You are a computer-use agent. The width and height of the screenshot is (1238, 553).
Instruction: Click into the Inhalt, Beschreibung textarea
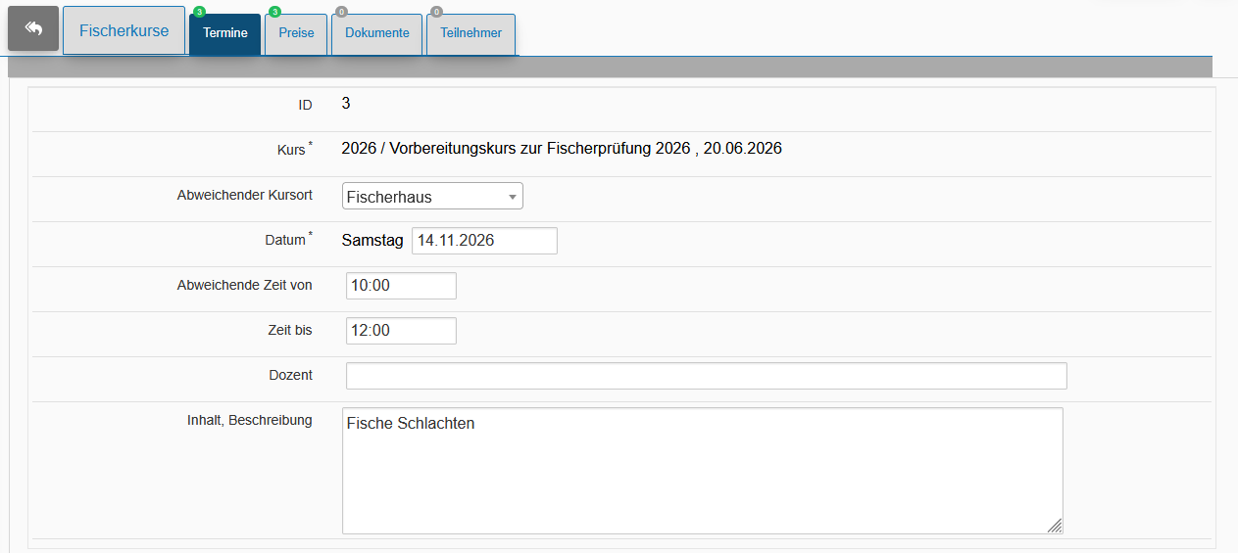click(702, 471)
